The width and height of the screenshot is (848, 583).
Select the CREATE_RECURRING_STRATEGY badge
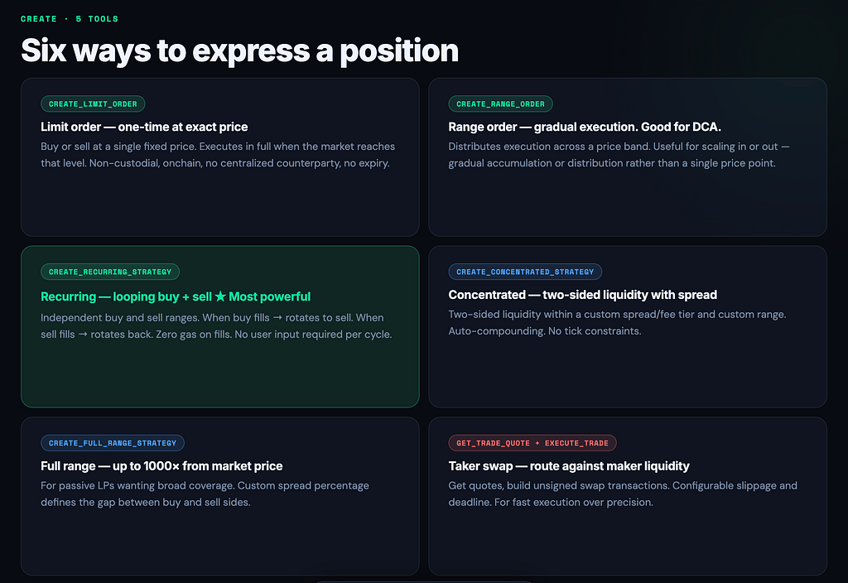110,272
